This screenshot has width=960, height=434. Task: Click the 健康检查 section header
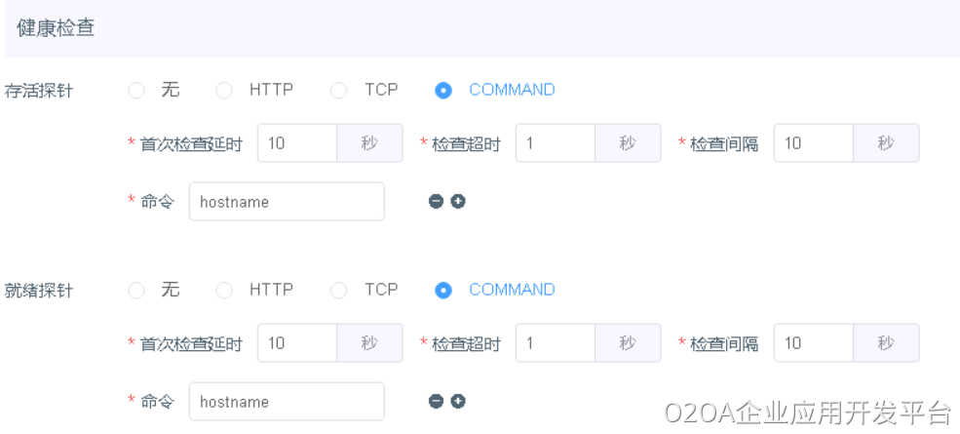click(x=56, y=27)
